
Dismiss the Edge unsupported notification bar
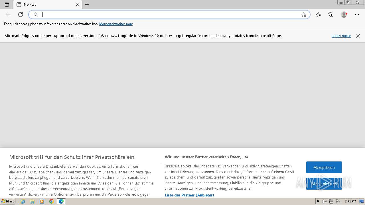(x=358, y=36)
